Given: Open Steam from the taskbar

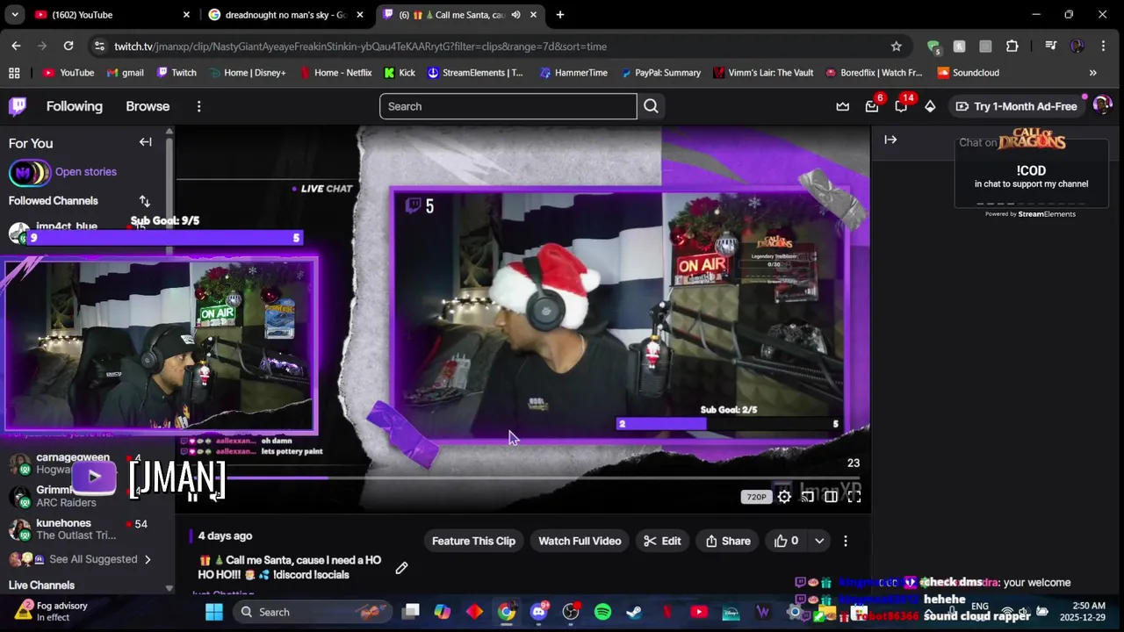Looking at the screenshot, I should pyautogui.click(x=634, y=612).
